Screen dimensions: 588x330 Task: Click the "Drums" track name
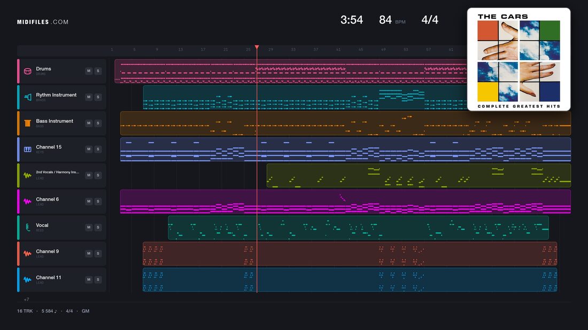[43, 69]
